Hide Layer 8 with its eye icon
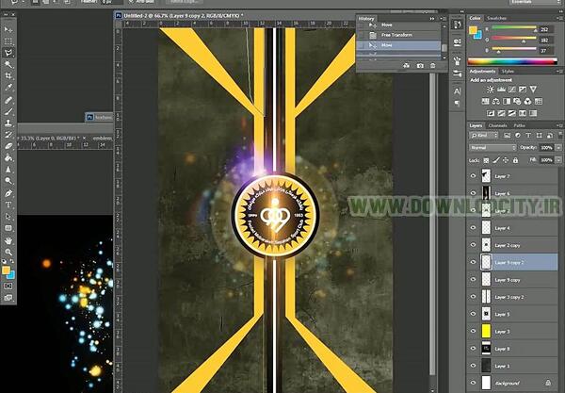This screenshot has height=393, width=565. 473,349
